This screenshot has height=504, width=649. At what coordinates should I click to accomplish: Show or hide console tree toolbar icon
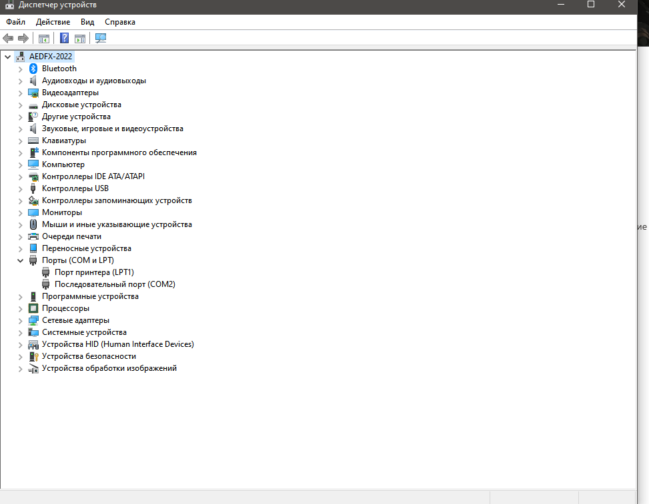44,39
